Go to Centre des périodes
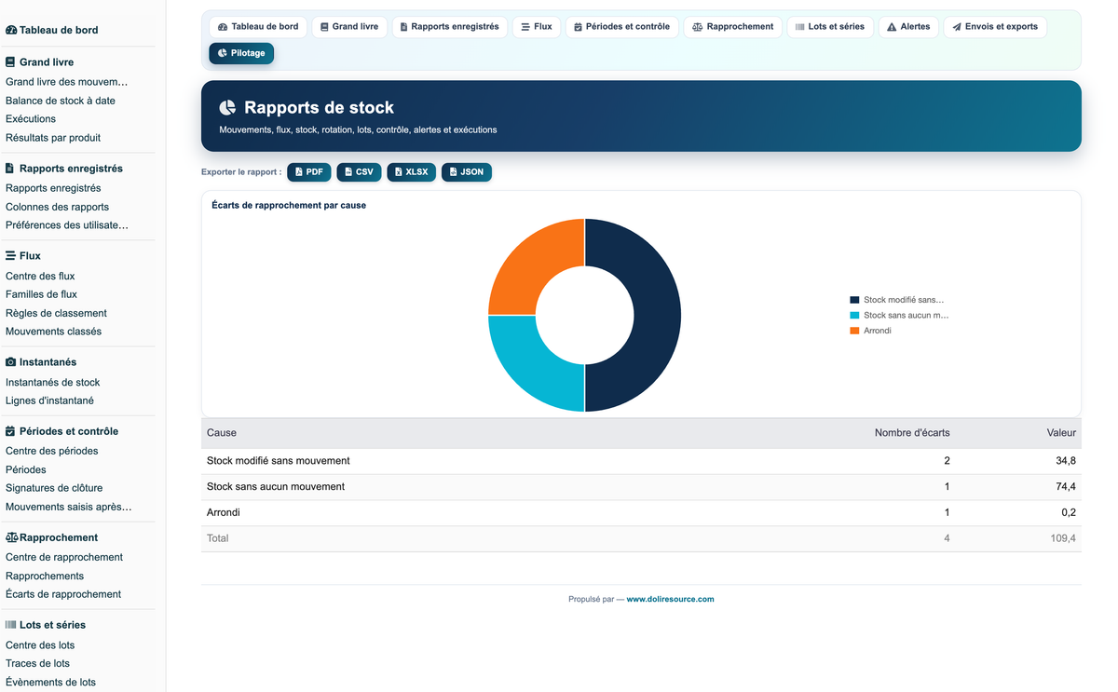Viewport: 1118px width, 692px height. [x=51, y=451]
